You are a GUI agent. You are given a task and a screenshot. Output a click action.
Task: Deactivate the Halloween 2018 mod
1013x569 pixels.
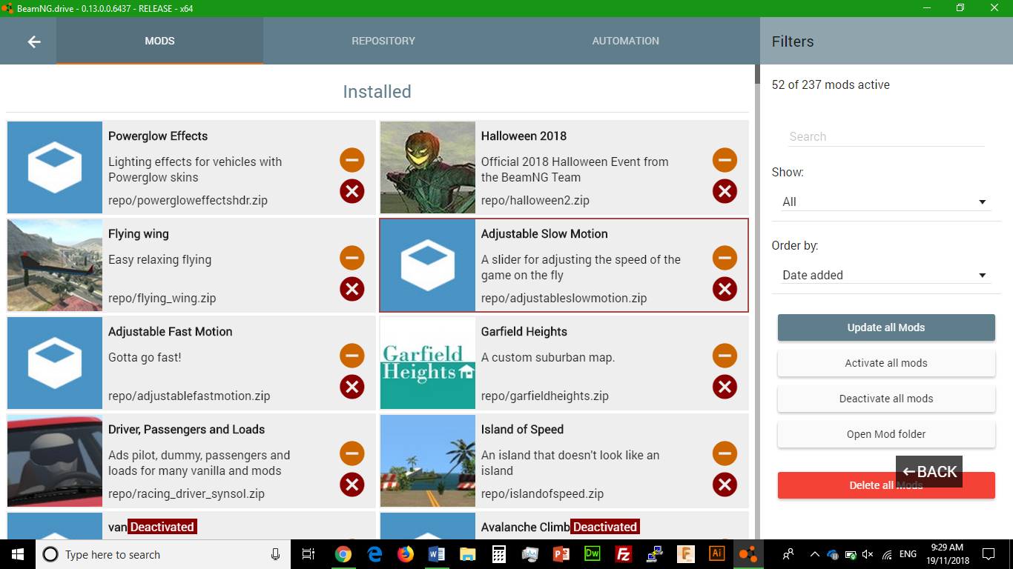[725, 160]
